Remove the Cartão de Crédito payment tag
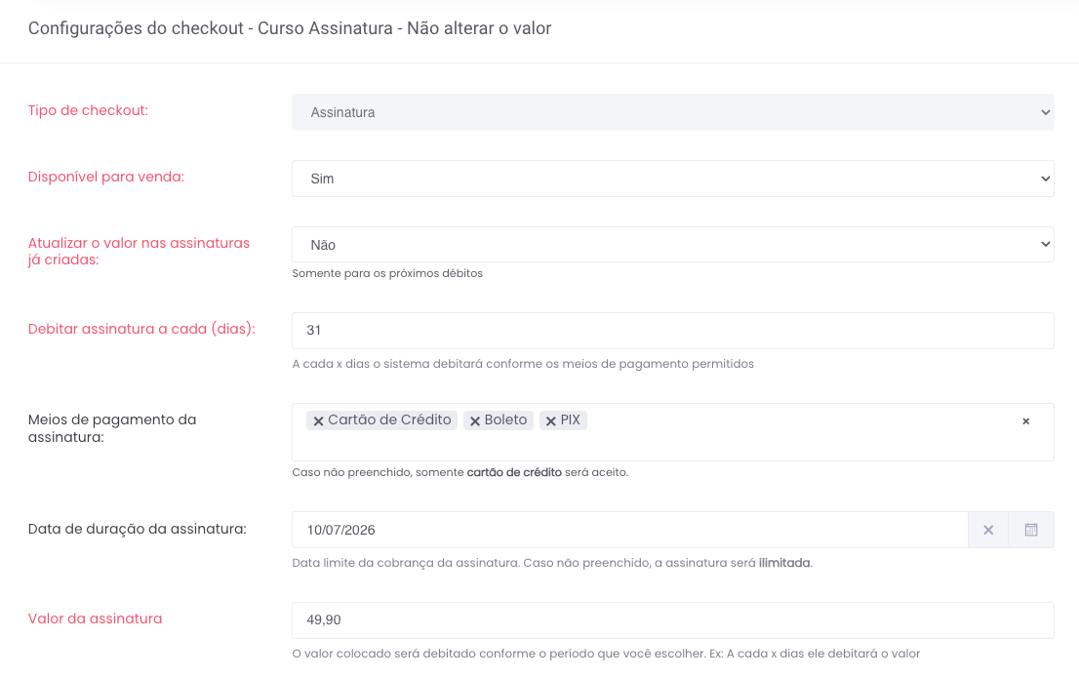 [x=318, y=420]
